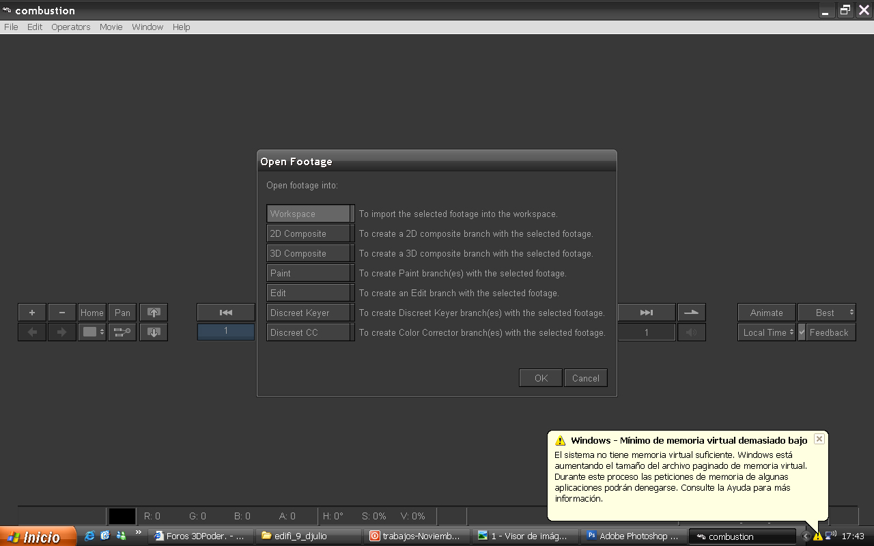Select Edit branch option
Screen dimensions: 874x546
point(311,293)
